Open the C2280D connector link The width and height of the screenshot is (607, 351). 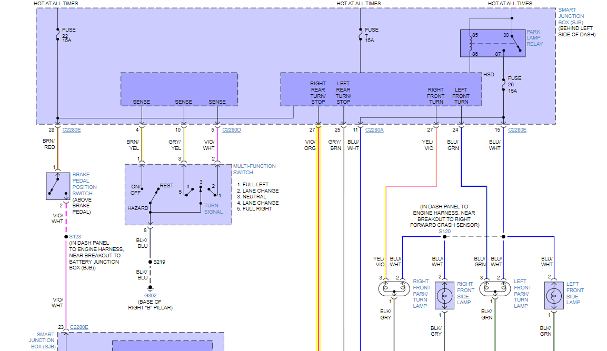(x=231, y=129)
